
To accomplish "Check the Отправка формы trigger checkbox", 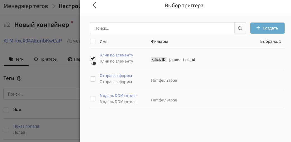I will [93, 79].
